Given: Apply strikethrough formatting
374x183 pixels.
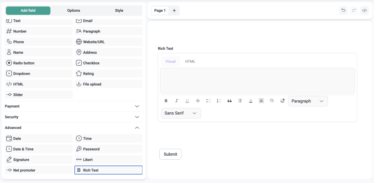Looking at the screenshot, I should coord(198,101).
